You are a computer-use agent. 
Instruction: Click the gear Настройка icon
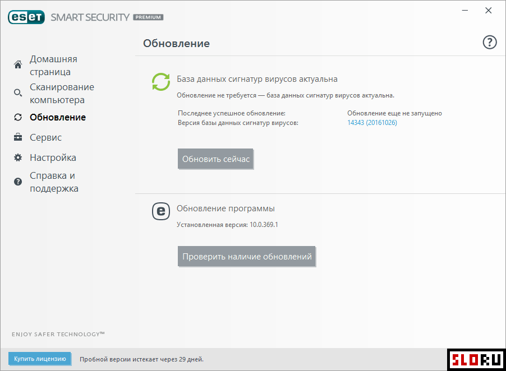[x=18, y=157]
